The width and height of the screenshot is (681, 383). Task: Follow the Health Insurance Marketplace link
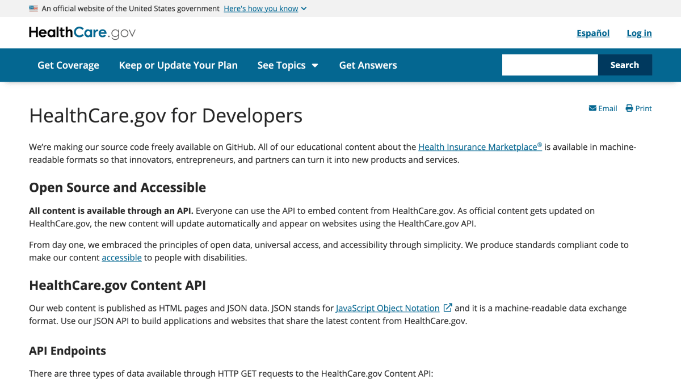pyautogui.click(x=480, y=147)
